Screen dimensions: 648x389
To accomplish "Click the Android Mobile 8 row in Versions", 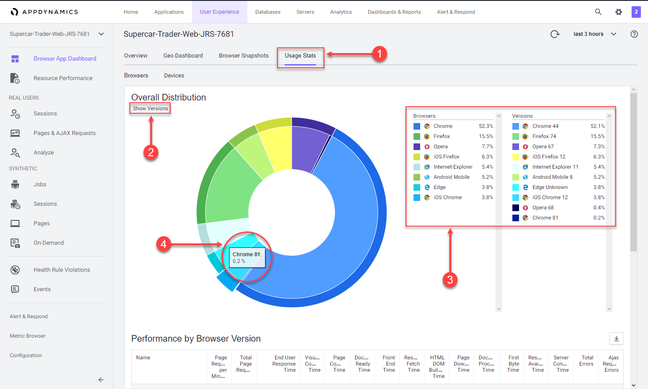I will point(558,177).
